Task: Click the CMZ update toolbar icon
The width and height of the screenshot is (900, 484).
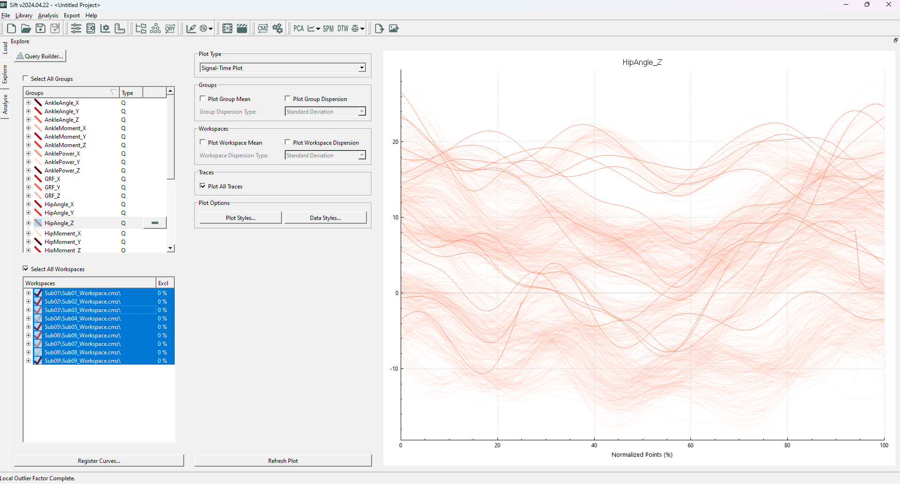Action: click(263, 29)
